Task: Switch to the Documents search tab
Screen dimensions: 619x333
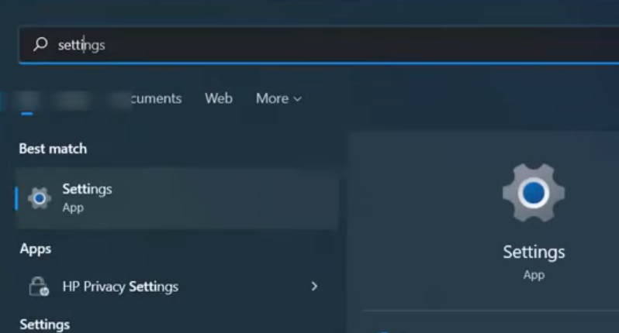Action: [x=147, y=98]
